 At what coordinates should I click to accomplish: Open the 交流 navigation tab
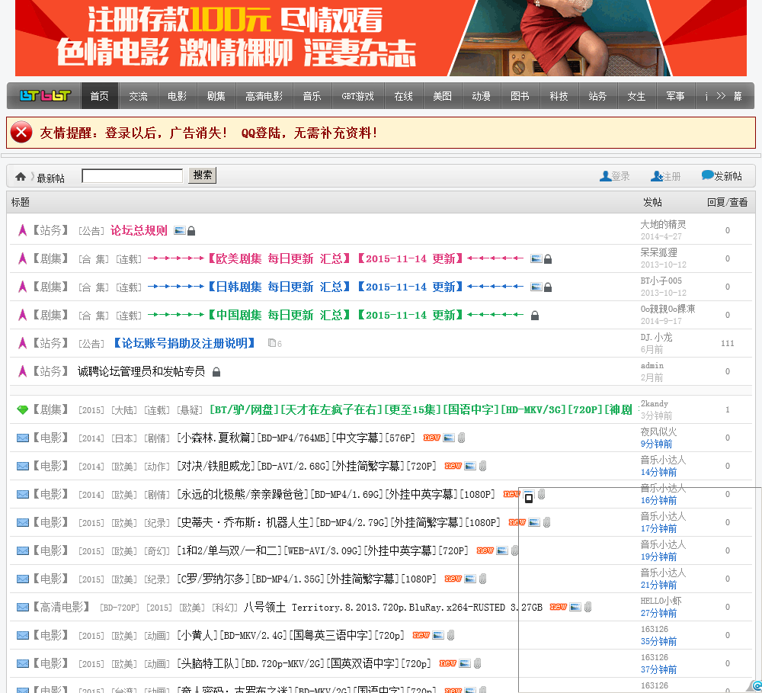(x=139, y=96)
